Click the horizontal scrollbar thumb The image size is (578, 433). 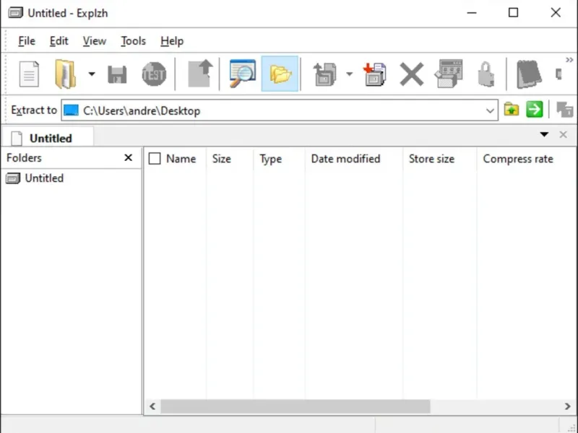296,406
